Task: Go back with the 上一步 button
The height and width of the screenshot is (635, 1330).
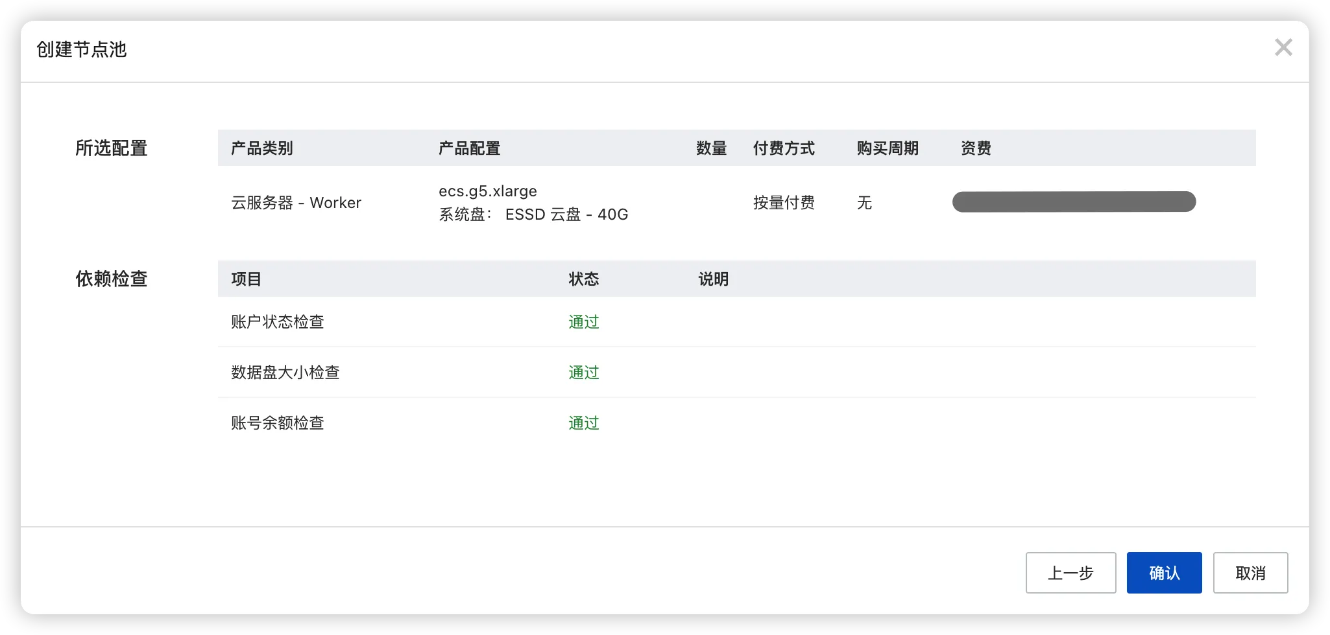Action: pos(1070,573)
